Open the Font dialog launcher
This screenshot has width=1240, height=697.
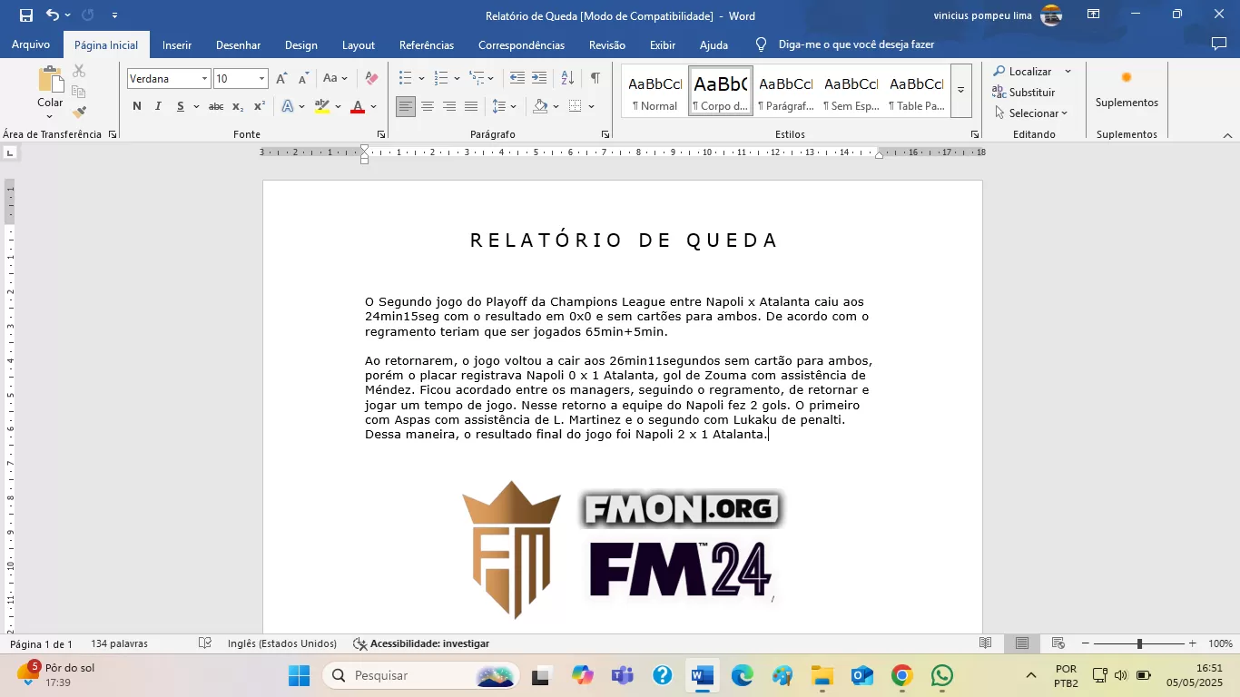(381, 134)
